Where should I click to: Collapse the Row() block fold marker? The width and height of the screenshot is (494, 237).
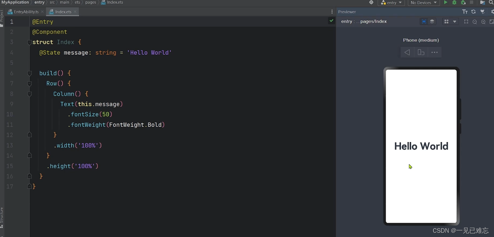(30, 84)
